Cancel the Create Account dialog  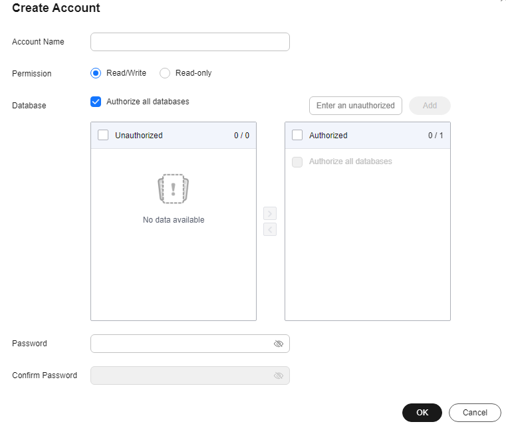click(475, 413)
